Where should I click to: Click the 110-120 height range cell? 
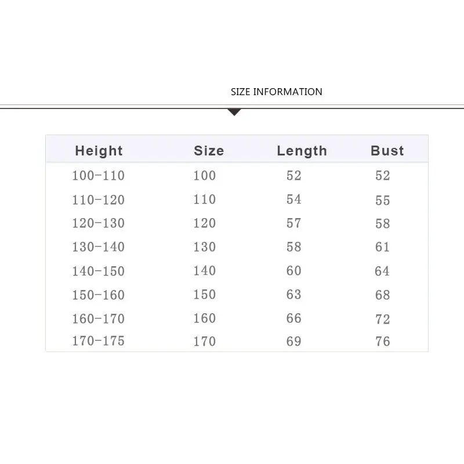click(98, 200)
